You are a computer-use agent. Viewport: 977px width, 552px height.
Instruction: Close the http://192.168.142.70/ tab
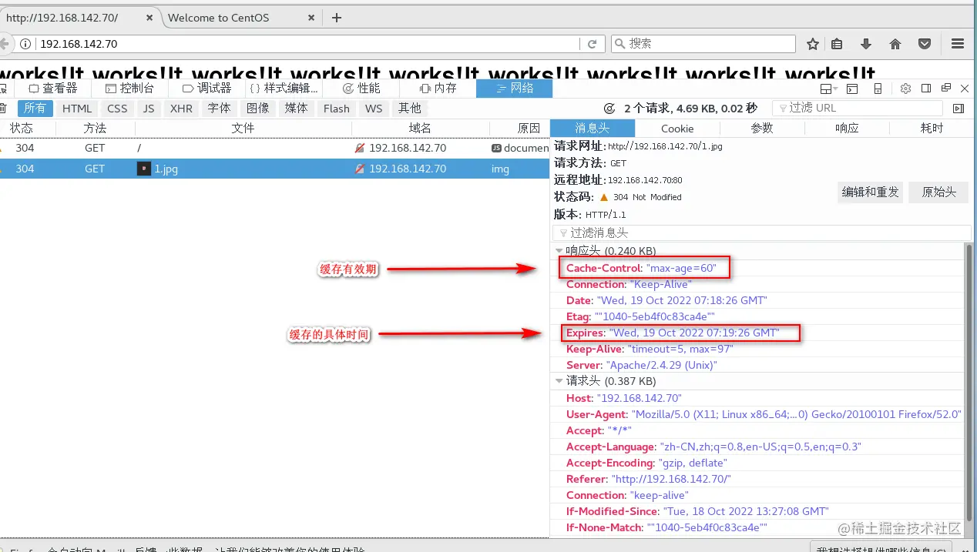pyautogui.click(x=148, y=18)
